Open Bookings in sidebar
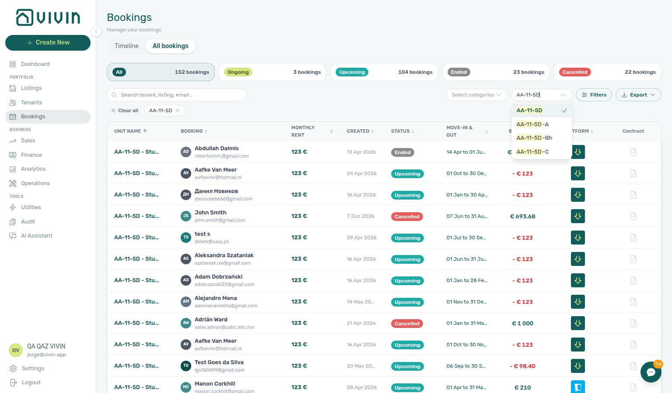 tap(48, 117)
